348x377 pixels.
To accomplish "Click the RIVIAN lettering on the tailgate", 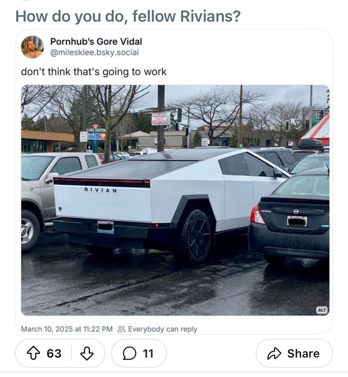I will (101, 190).
